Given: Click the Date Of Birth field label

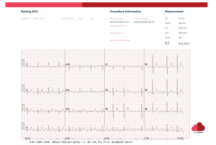Looking at the screenshot, I should tap(68, 19).
